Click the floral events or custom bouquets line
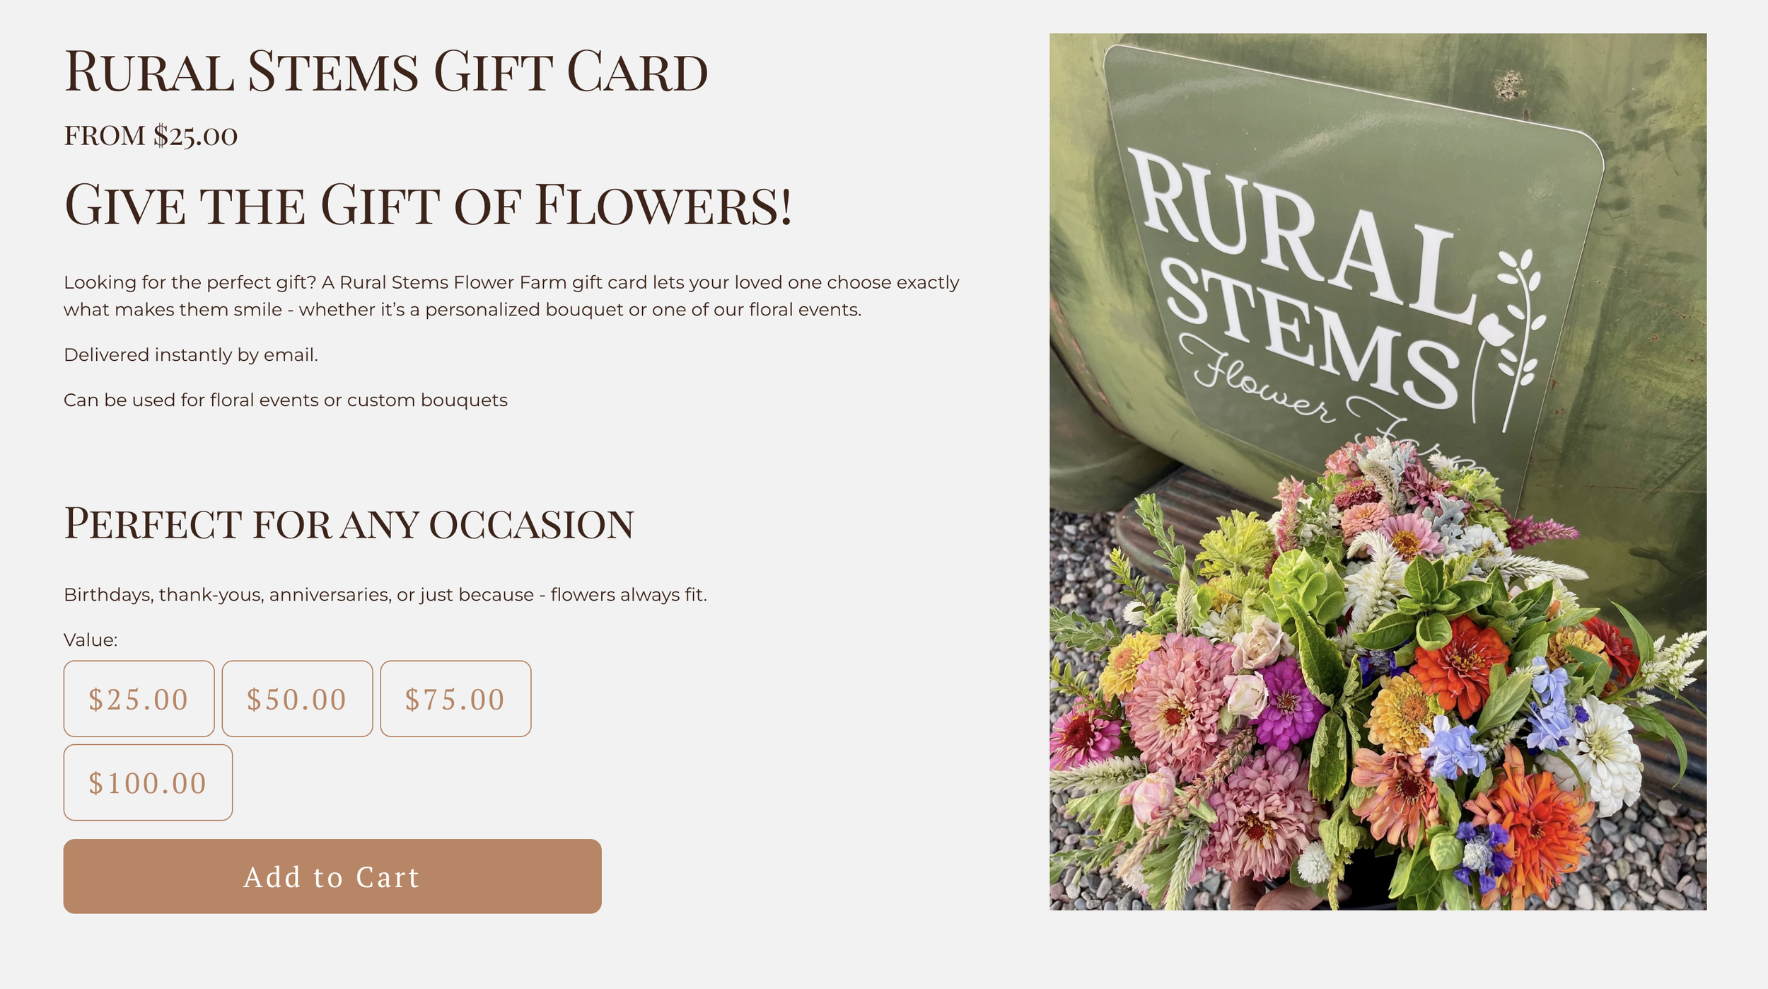The image size is (1768, 989). click(x=286, y=400)
